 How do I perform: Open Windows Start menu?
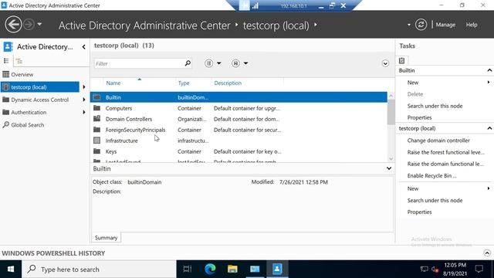[11, 270]
